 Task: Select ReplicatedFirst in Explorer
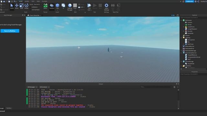(x=190, y=49)
